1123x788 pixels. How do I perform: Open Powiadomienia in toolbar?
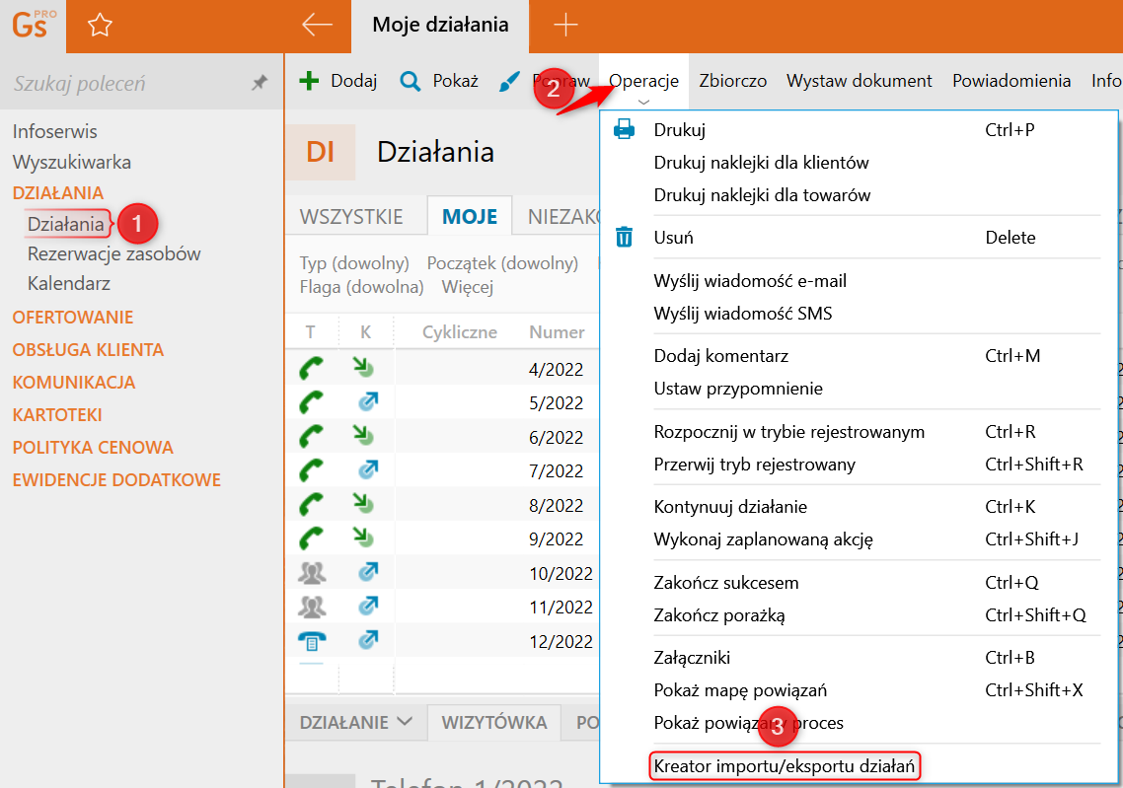point(1011,81)
